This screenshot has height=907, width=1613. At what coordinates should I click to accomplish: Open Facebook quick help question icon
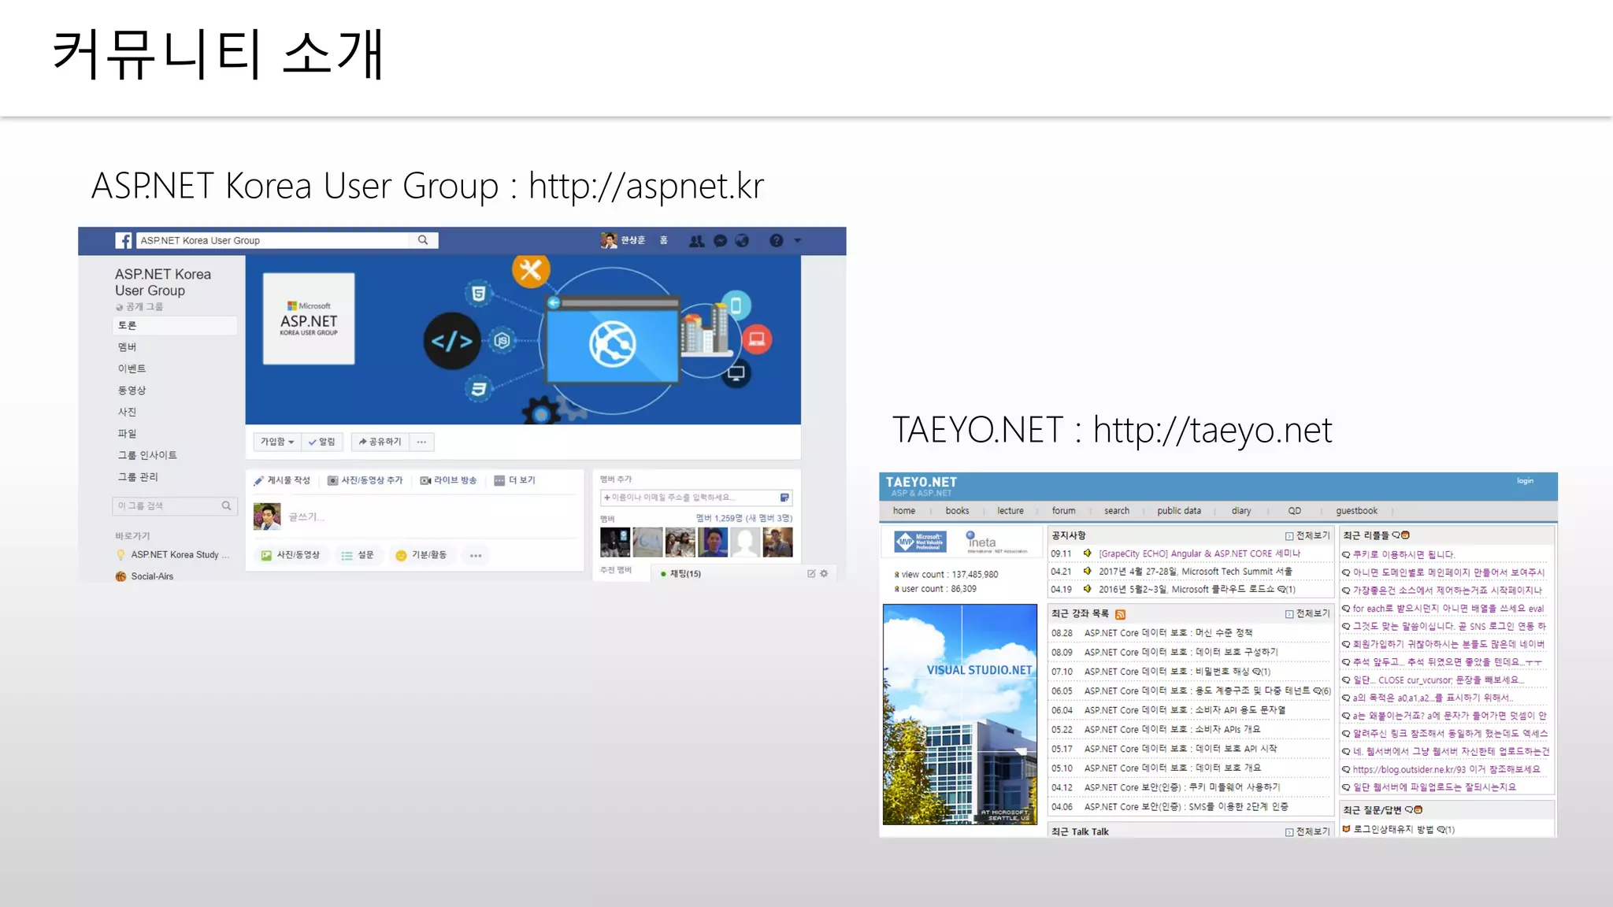(x=777, y=241)
